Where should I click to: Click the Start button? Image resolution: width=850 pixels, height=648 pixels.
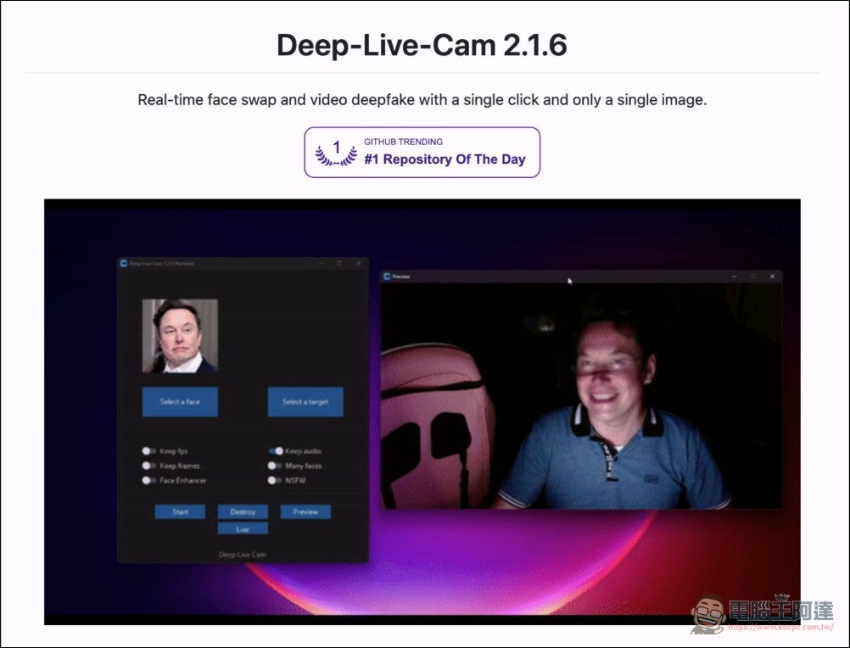(180, 511)
